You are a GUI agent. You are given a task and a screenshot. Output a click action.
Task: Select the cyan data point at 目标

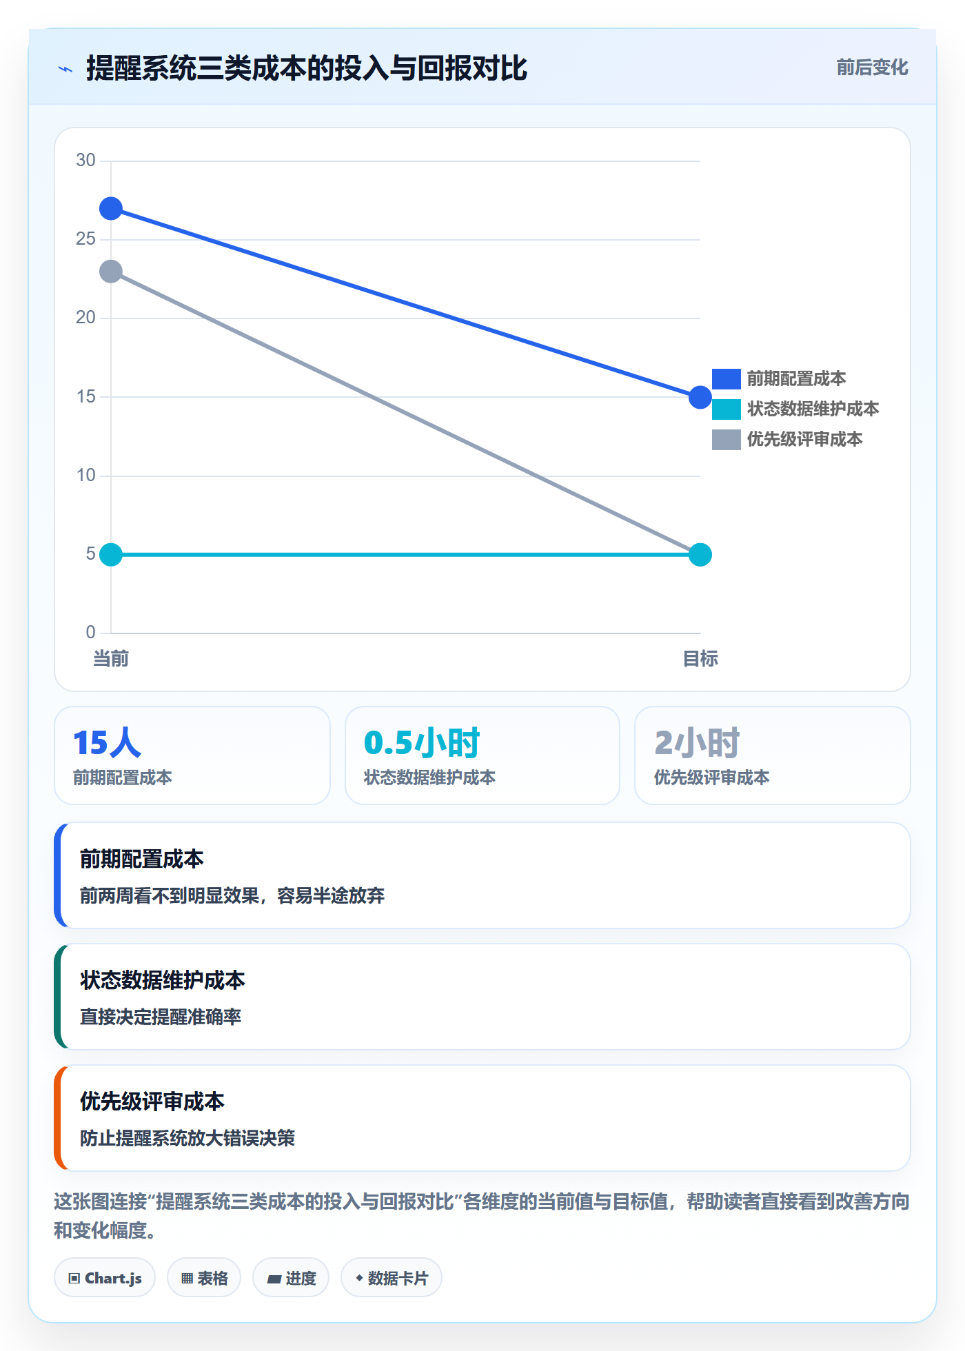[x=700, y=555]
